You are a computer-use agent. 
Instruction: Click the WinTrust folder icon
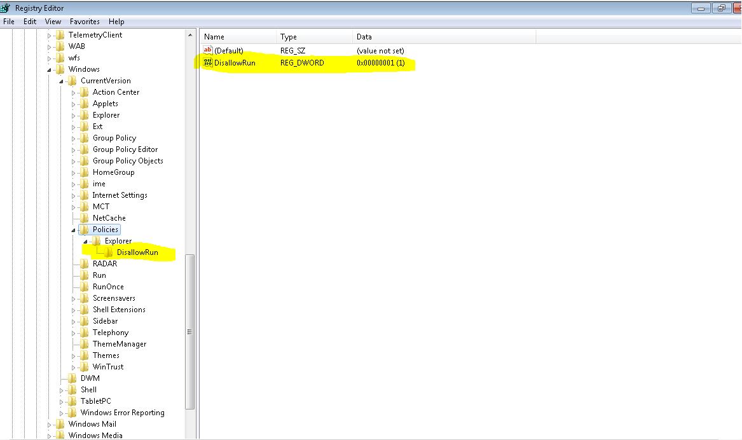pyautogui.click(x=84, y=367)
